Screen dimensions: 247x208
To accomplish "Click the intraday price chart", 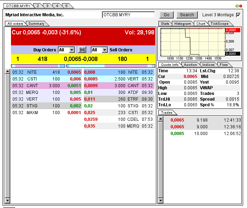I will 193,42.
